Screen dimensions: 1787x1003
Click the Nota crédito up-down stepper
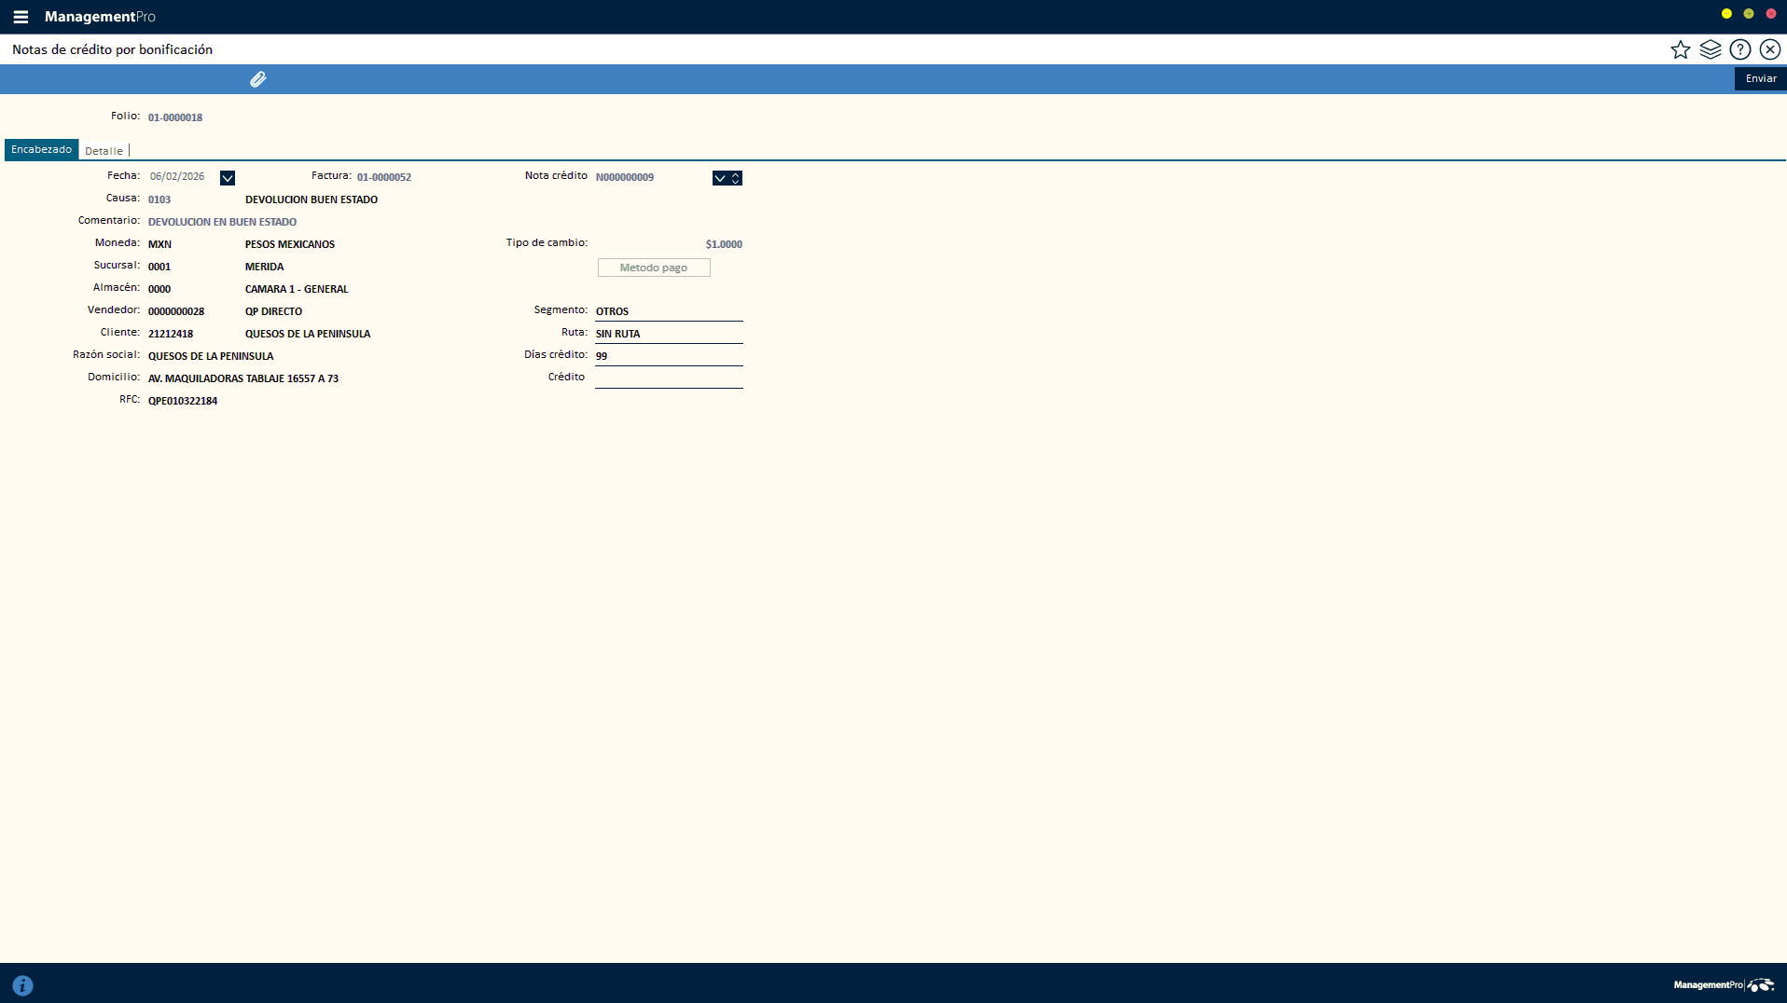[736, 178]
